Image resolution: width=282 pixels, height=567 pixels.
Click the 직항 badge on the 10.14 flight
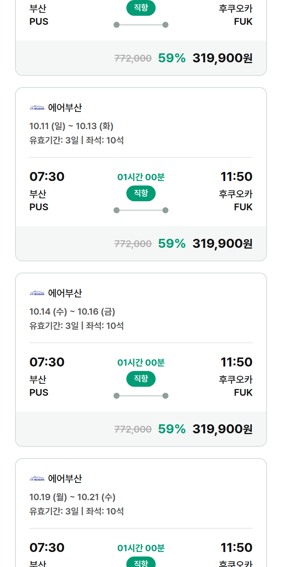[x=141, y=379]
